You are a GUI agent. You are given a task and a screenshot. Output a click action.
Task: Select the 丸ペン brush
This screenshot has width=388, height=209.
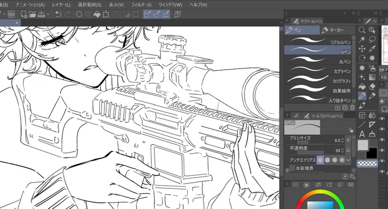click(318, 60)
